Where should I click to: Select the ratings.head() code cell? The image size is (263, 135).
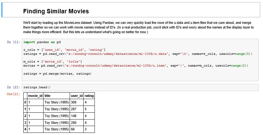(140, 87)
